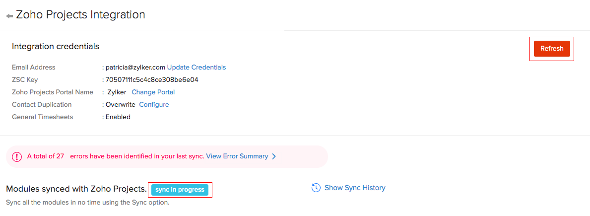The image size is (590, 216).
Task: Click the Overwrite duplication setting value
Action: [120, 104]
